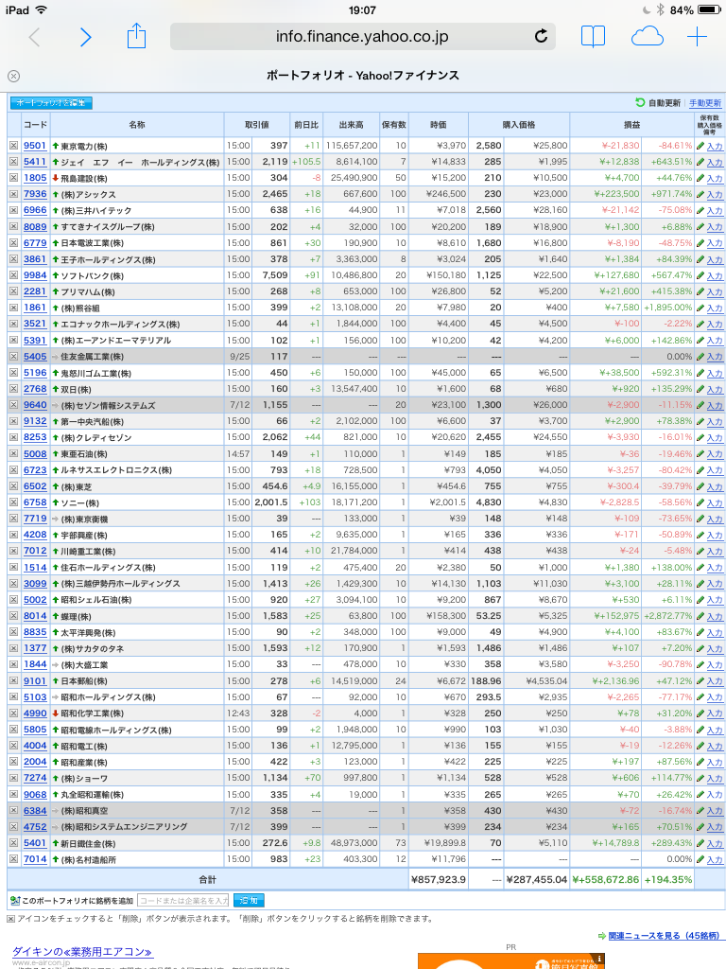Click the pencil edit icon for 飛島建設(株)
The height and width of the screenshot is (969, 726).
coord(700,178)
